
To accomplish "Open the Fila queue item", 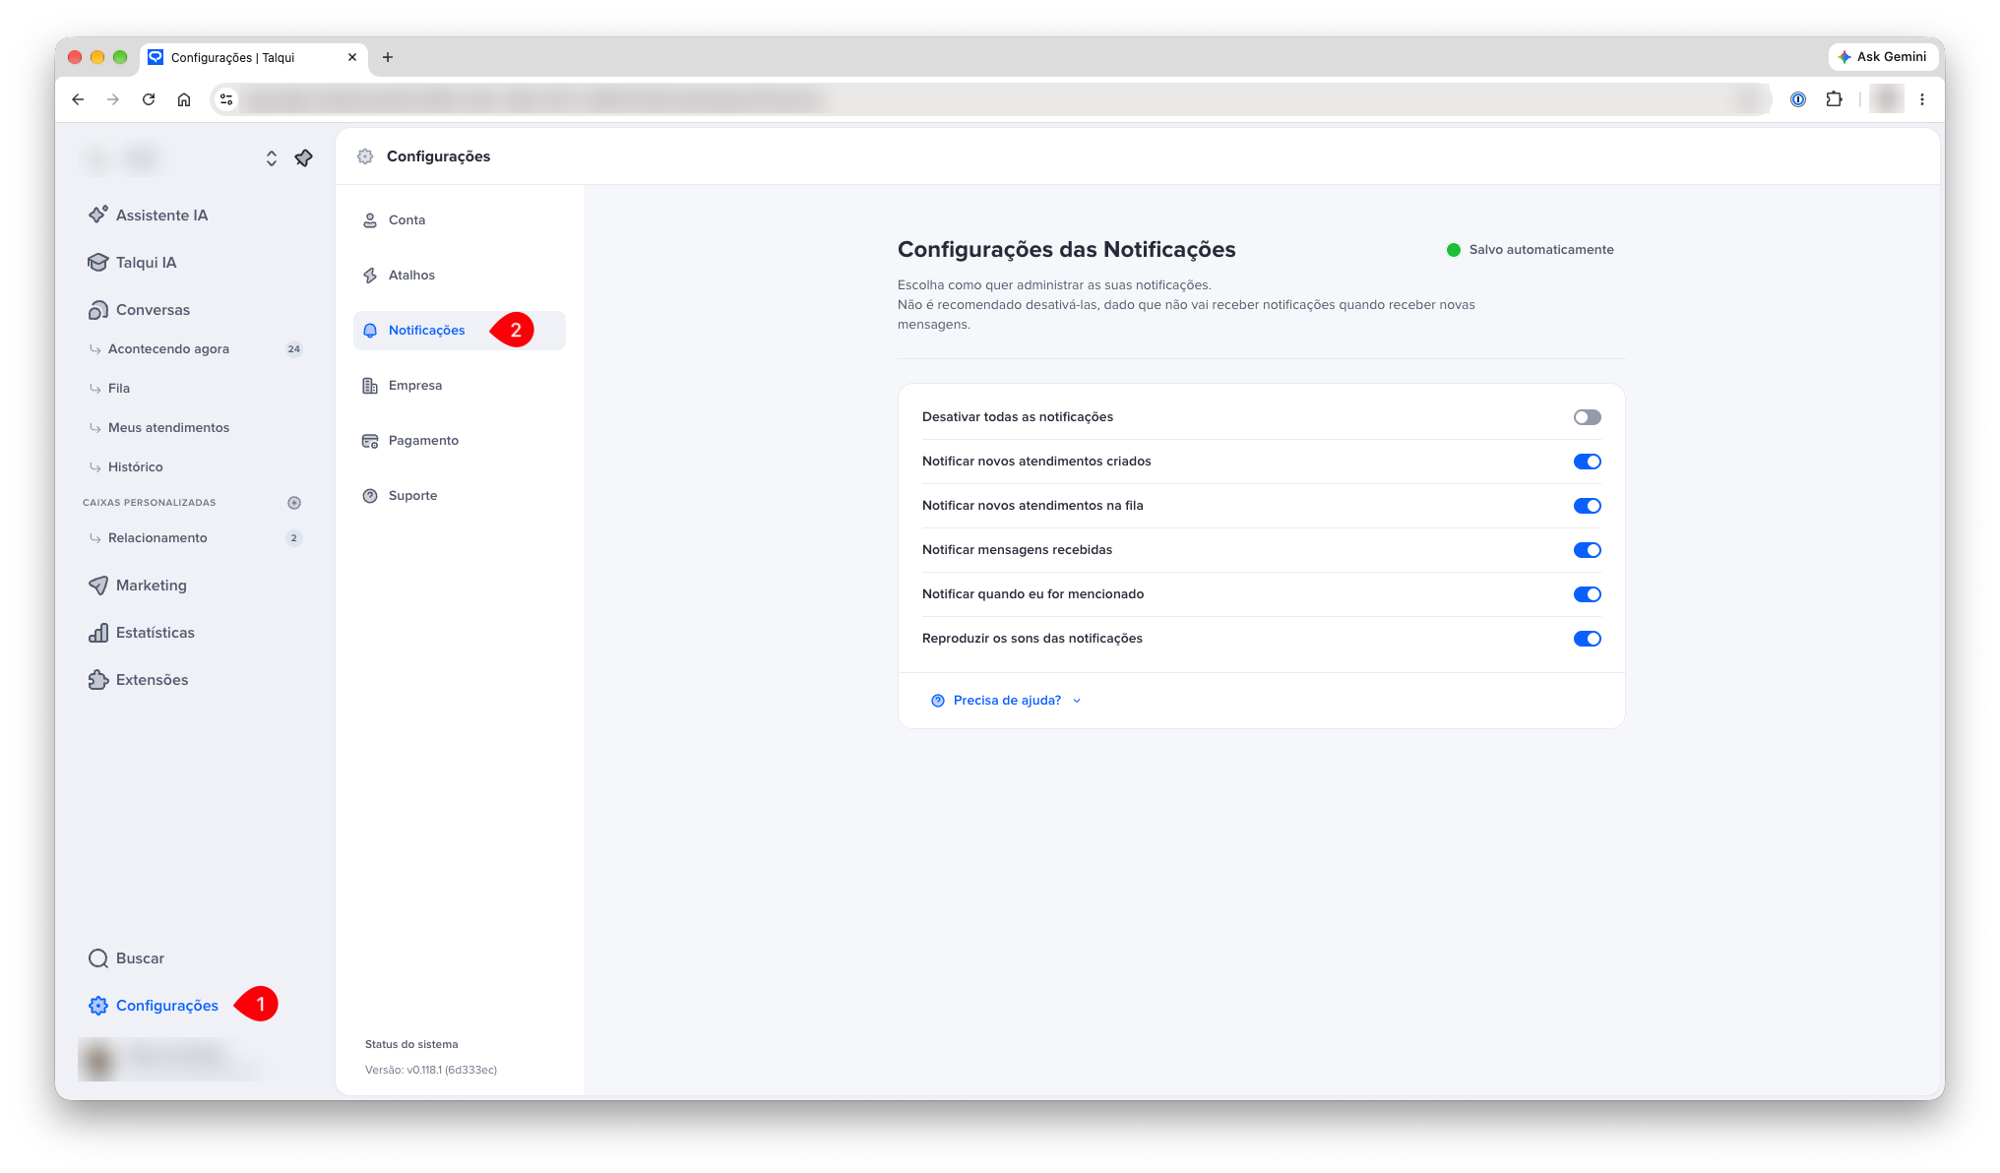I will coord(195,388).
